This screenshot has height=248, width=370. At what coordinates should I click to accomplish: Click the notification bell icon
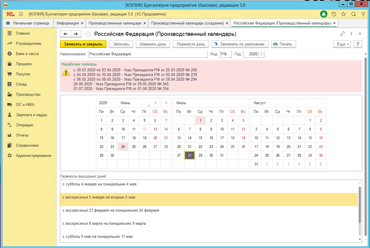[x=323, y=14]
